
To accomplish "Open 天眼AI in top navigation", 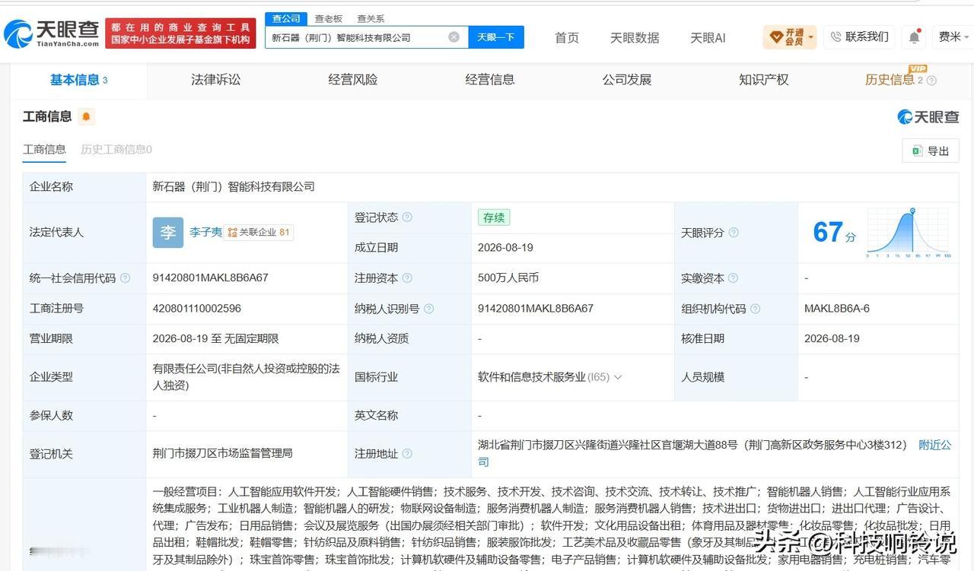I will tap(708, 37).
